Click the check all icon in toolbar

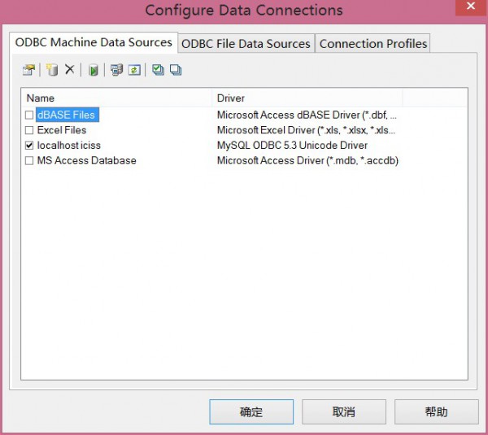(158, 71)
